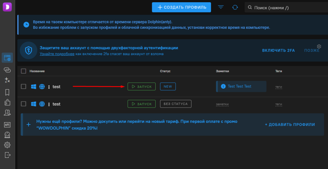Check the first test profile checkbox
The image size is (328, 169).
23,86
